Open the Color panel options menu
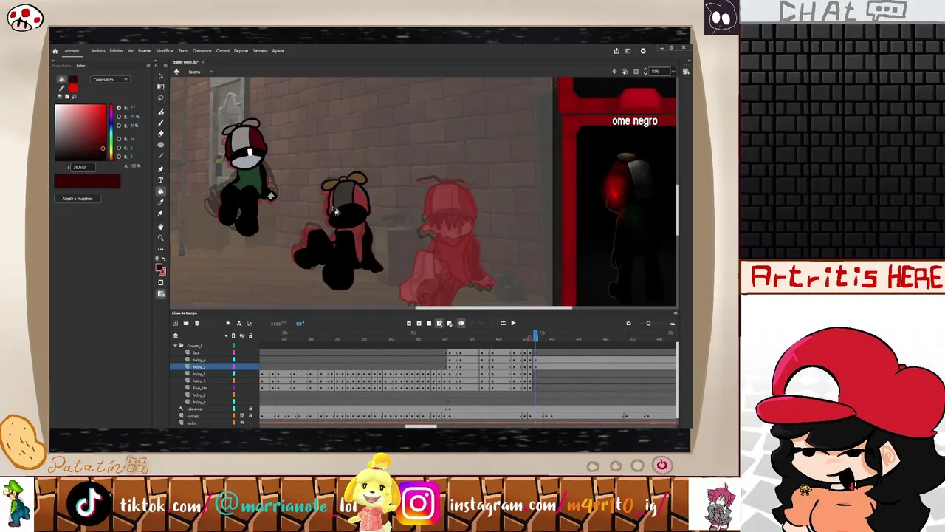945x532 pixels. (148, 66)
